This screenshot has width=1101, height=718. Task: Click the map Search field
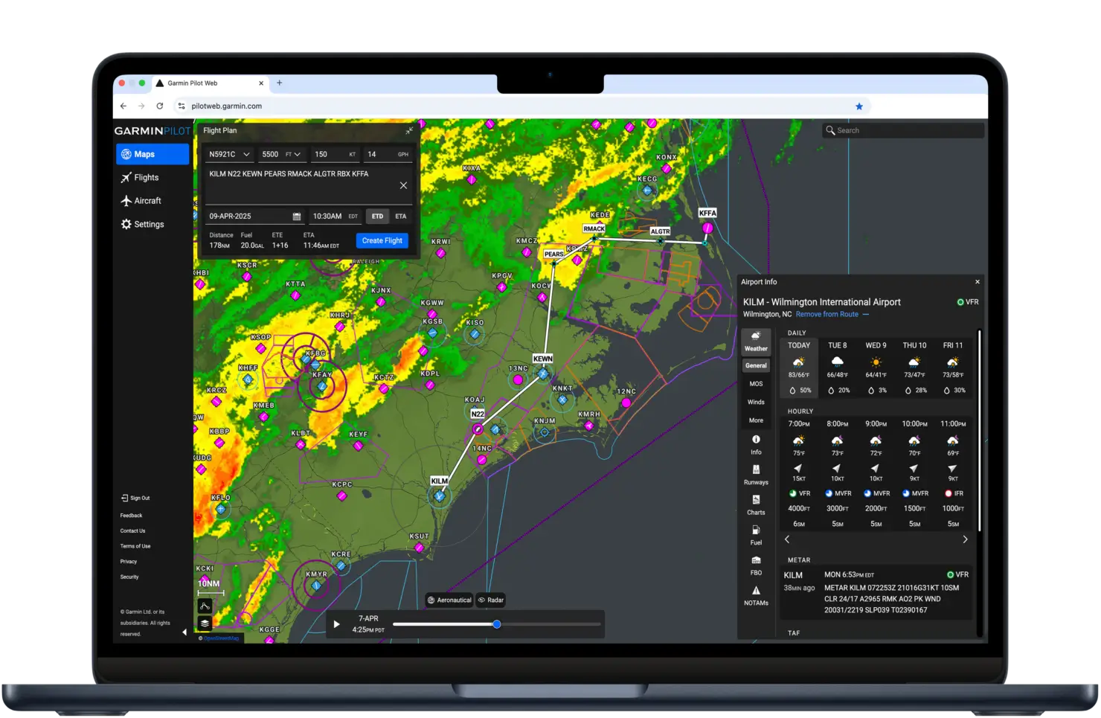click(x=903, y=130)
